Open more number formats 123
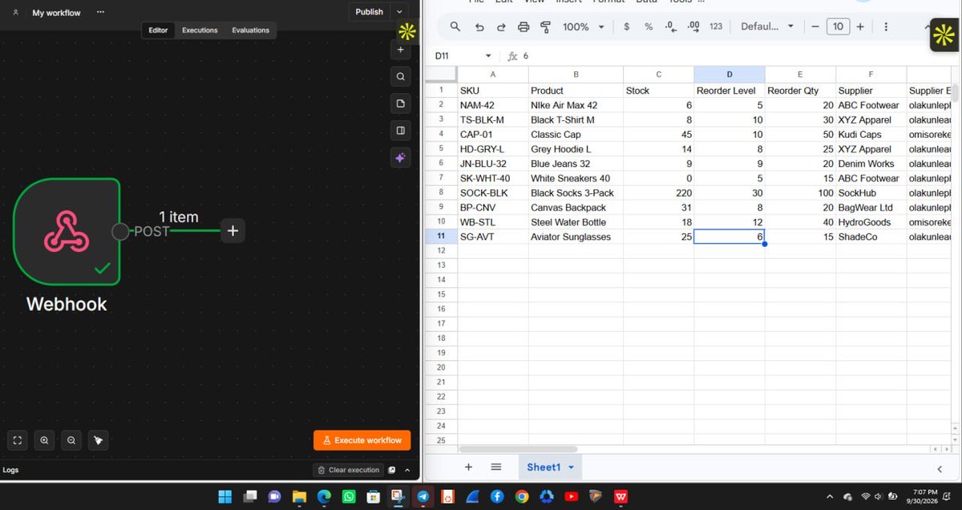The height and width of the screenshot is (510, 962). 716,26
